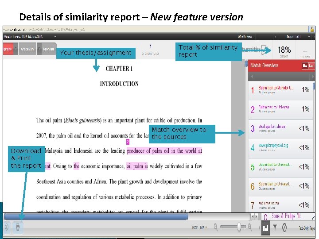319x239 pixels.
Task: Open the Paper 1 of 1 dropdown arrow
Action: [309, 37]
